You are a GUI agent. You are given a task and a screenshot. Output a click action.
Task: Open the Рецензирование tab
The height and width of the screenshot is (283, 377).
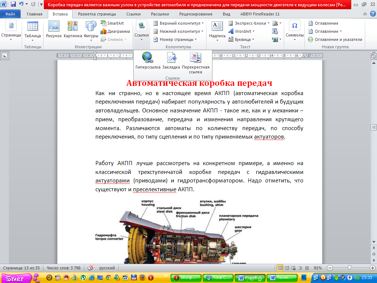point(196,14)
